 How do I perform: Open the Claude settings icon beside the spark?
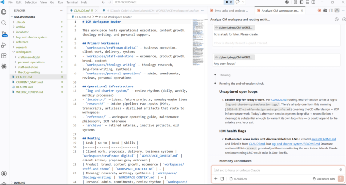click(x=325, y=11)
